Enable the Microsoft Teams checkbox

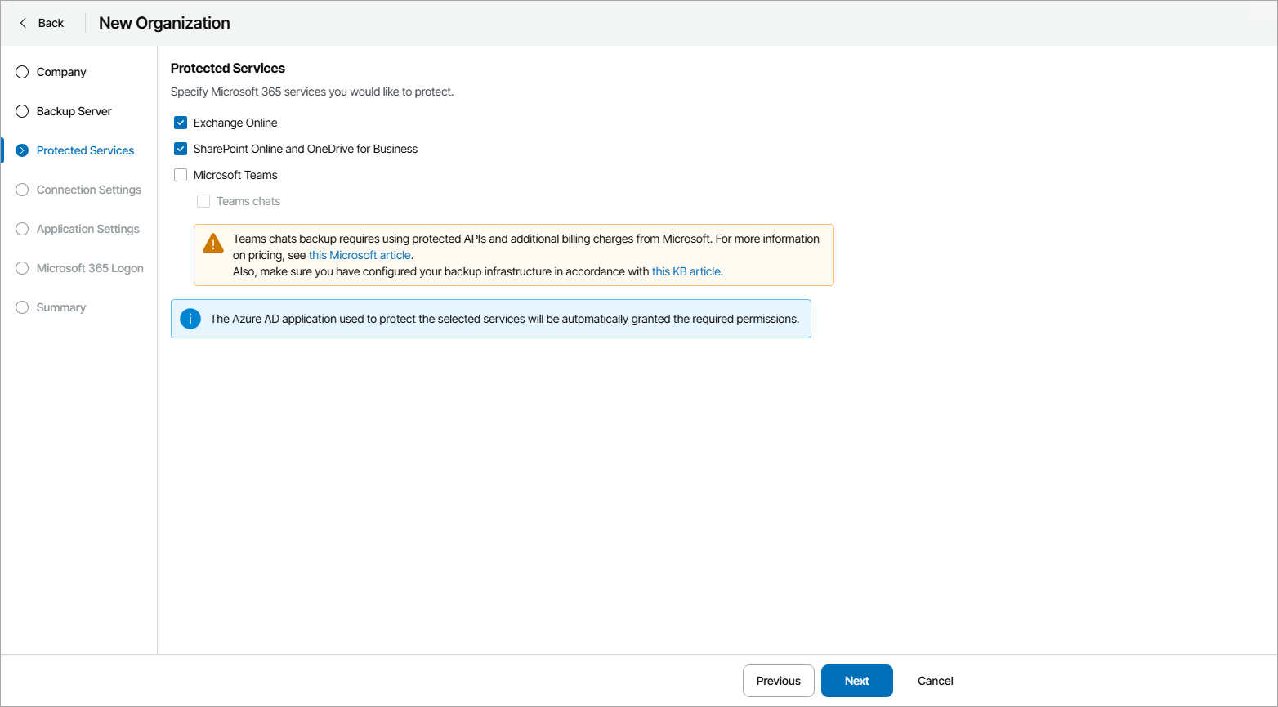[x=180, y=175]
